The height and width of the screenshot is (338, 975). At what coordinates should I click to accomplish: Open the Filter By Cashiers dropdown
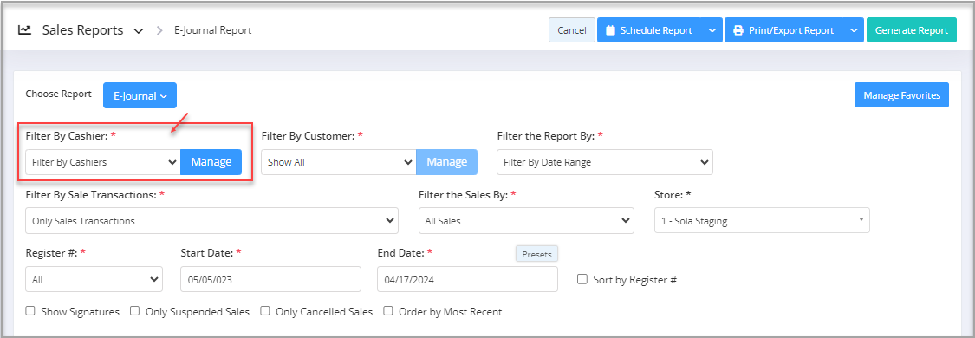coord(103,162)
